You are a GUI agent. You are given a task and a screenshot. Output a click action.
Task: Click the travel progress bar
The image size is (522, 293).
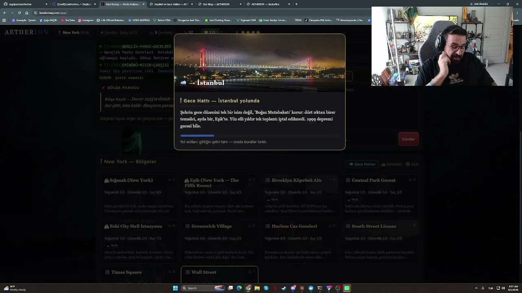pyautogui.click(x=259, y=136)
